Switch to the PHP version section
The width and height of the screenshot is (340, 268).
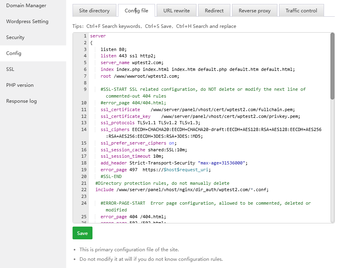(x=20, y=85)
